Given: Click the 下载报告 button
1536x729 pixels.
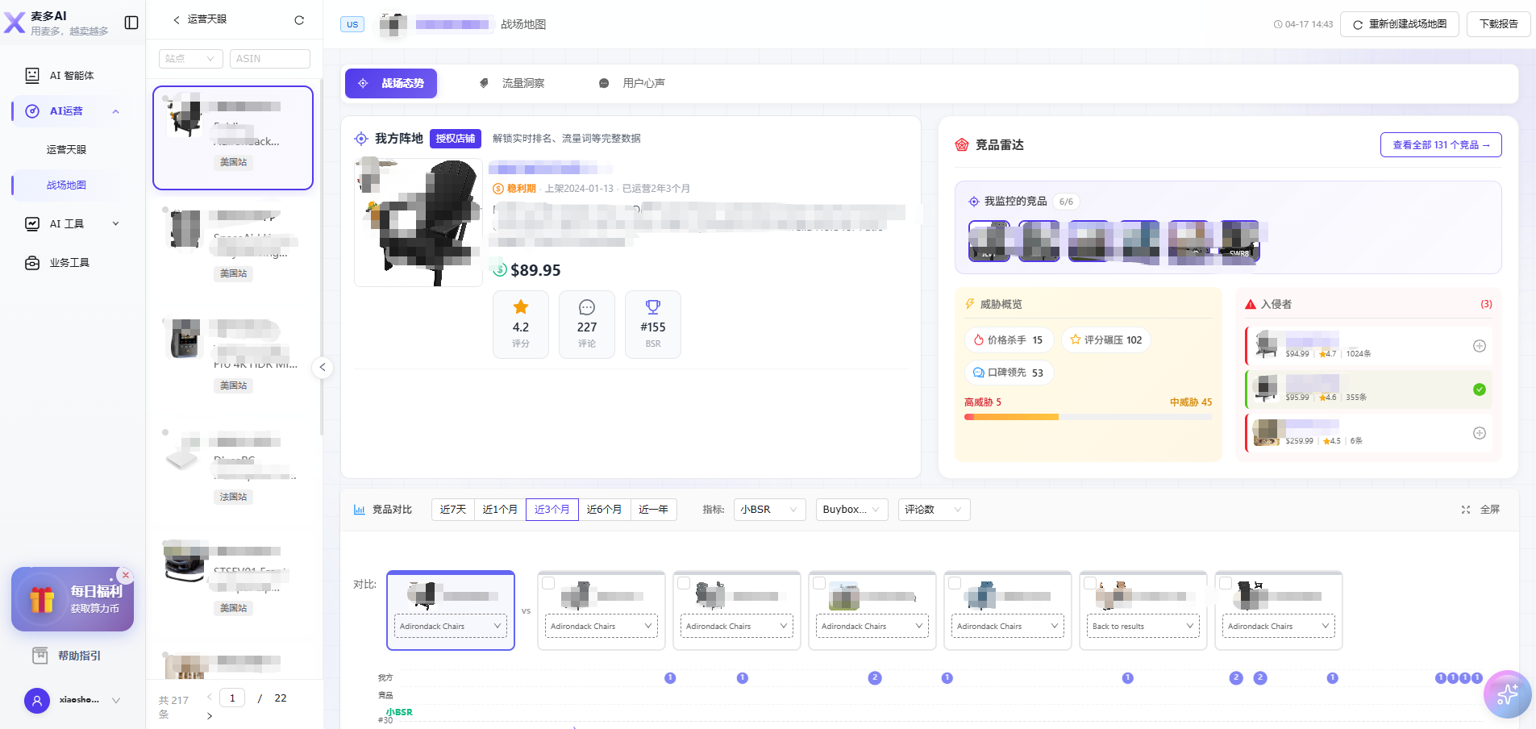Looking at the screenshot, I should click(1499, 24).
